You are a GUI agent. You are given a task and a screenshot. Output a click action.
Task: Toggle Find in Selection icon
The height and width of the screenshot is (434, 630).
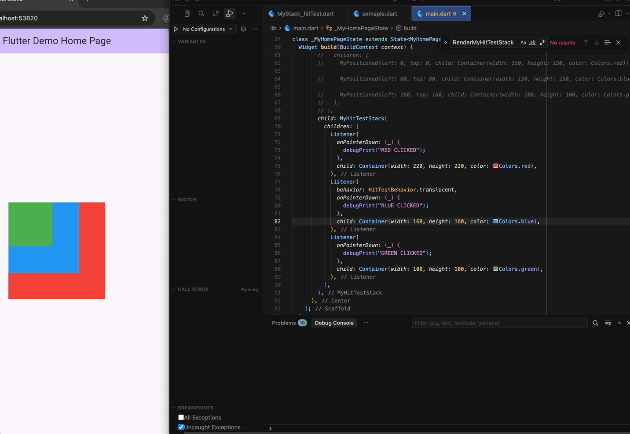(x=608, y=43)
